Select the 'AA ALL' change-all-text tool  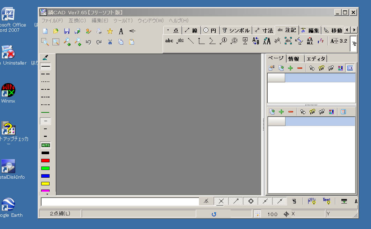310,41
